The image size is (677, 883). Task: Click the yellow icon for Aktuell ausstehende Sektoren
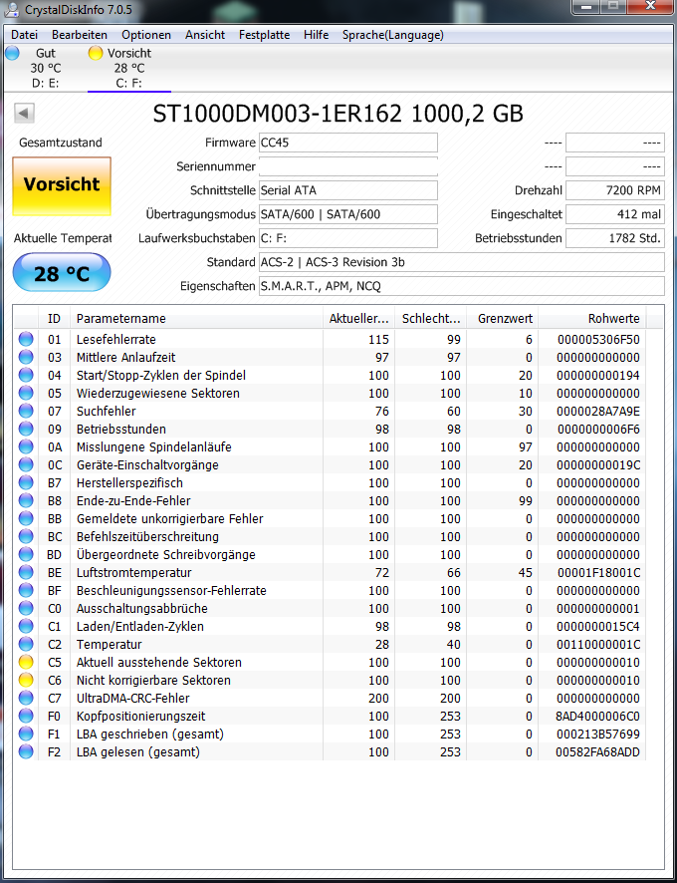coord(26,662)
